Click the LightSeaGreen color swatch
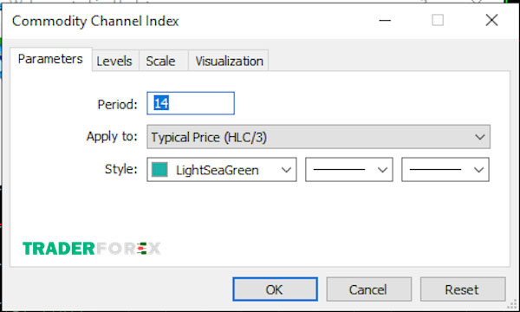The height and width of the screenshot is (312, 520). pos(159,170)
